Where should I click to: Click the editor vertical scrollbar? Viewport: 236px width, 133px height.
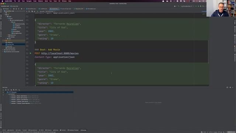(208, 52)
